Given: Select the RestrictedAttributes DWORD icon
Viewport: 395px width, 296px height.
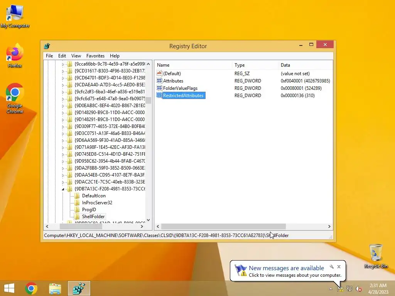Looking at the screenshot, I should coord(159,95).
